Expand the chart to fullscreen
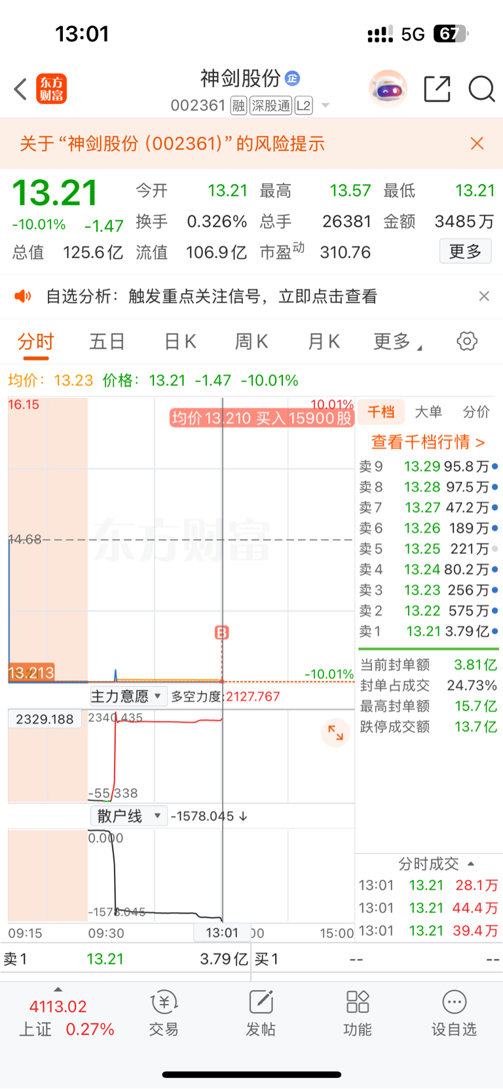The width and height of the screenshot is (503, 1089). click(335, 733)
